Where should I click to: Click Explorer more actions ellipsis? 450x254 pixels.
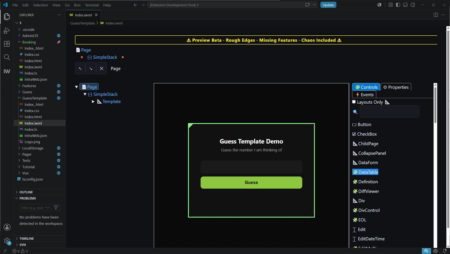tap(59, 15)
